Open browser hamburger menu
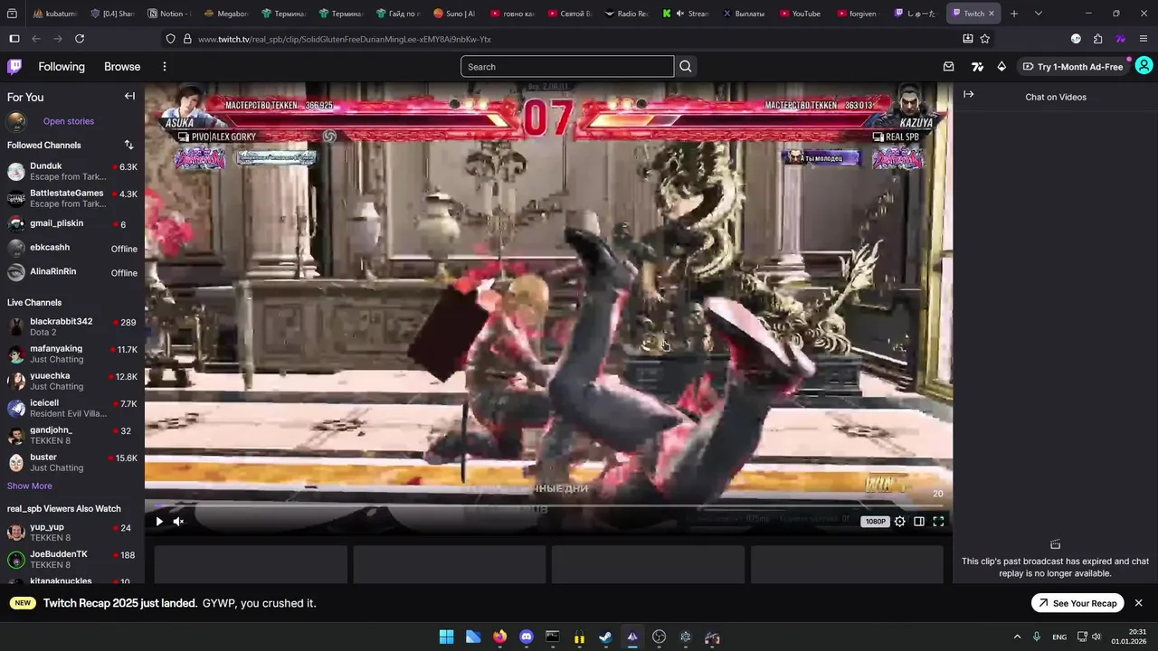This screenshot has width=1158, height=651. point(1144,39)
